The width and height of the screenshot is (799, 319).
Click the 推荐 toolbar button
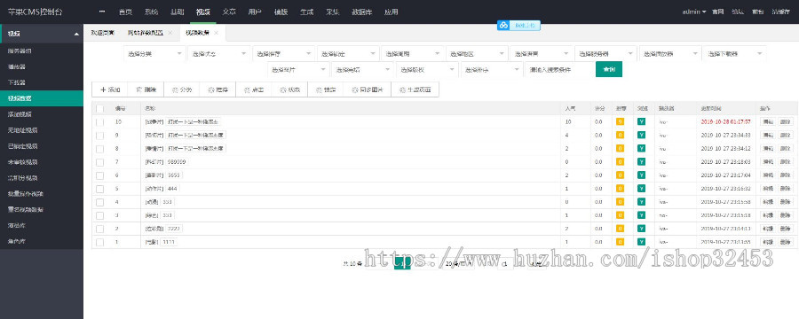pos(218,89)
